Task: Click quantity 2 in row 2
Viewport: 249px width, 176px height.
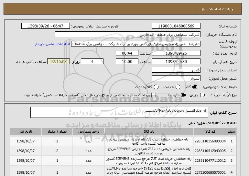Action: click(x=57, y=151)
